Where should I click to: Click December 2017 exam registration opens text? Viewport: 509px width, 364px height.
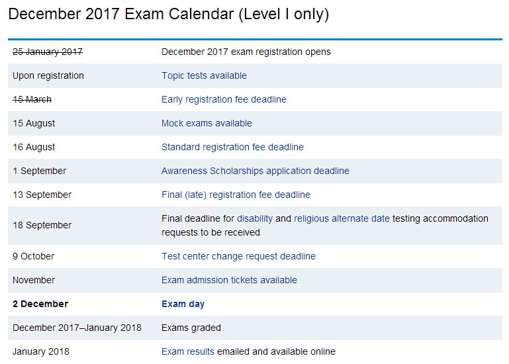[x=246, y=52]
